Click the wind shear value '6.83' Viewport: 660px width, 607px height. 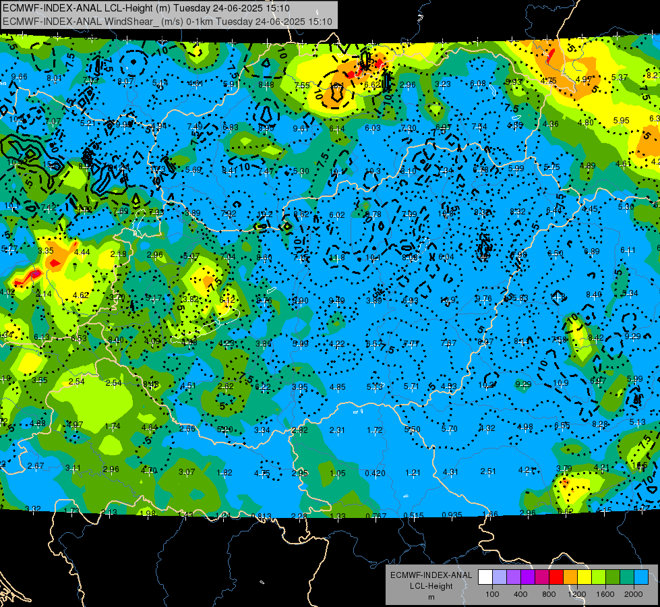[x=231, y=127]
